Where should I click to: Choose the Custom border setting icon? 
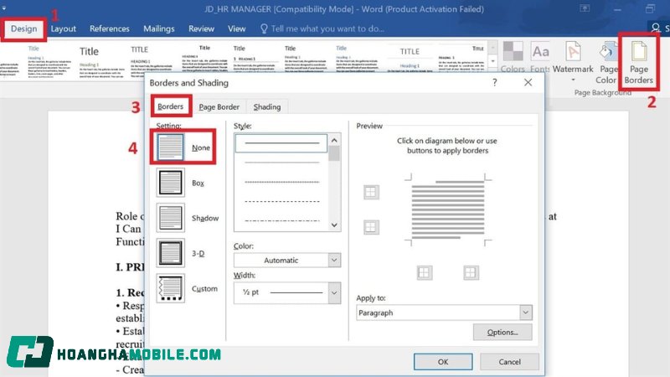point(170,288)
